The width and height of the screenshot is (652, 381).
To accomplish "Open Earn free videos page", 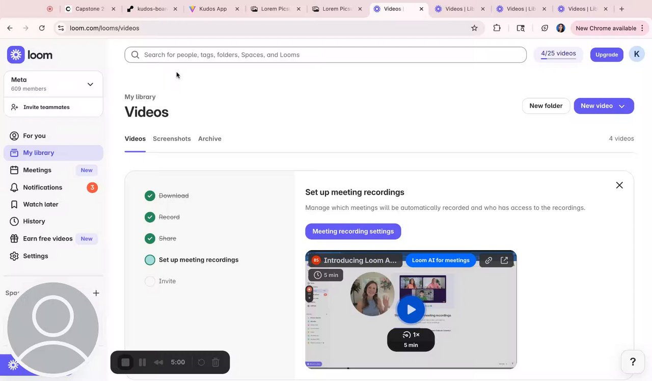I will (53, 238).
